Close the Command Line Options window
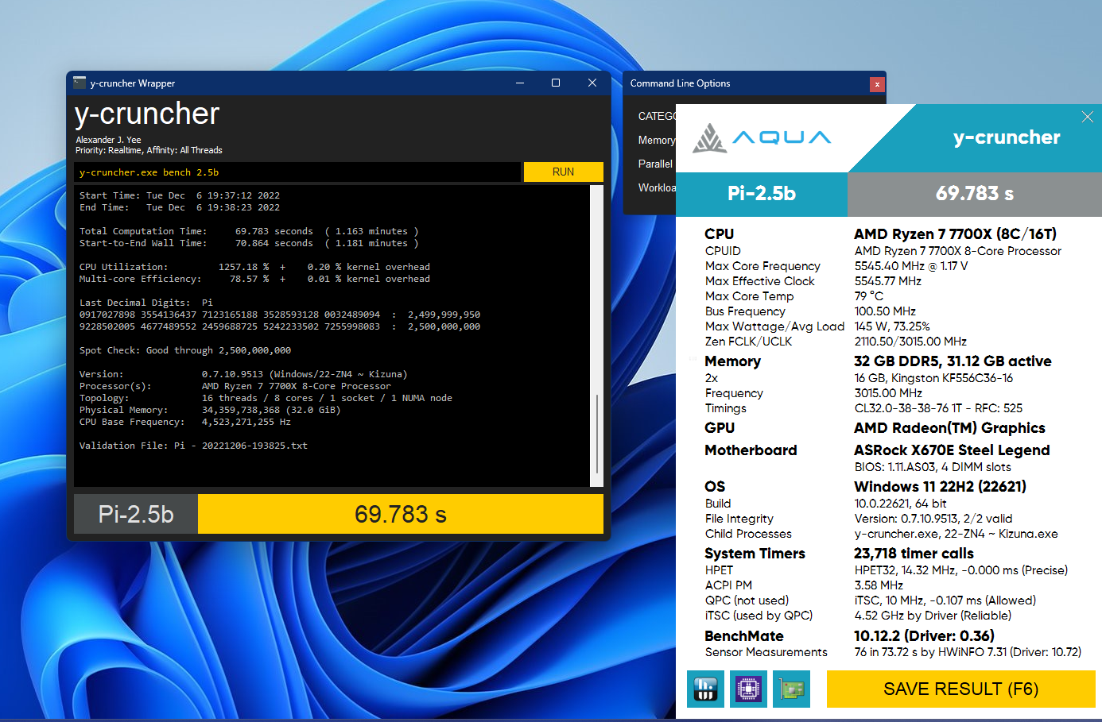 877,83
